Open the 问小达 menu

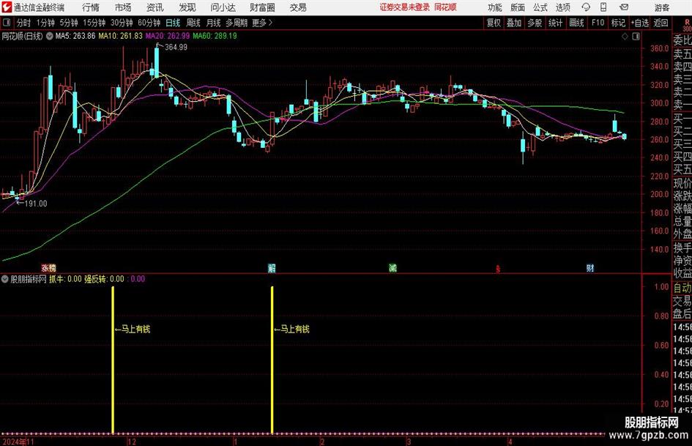tap(223, 7)
